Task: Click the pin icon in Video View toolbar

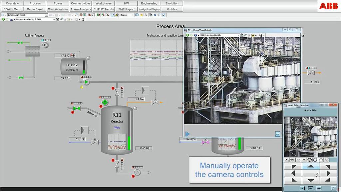Action: coord(245,35)
